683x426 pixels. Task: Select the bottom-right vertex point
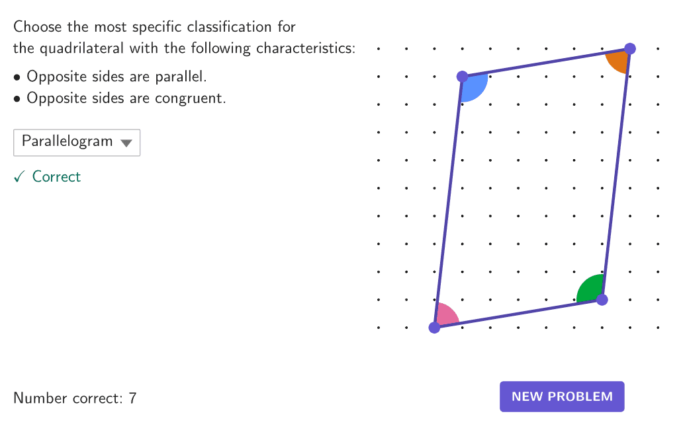point(602,300)
